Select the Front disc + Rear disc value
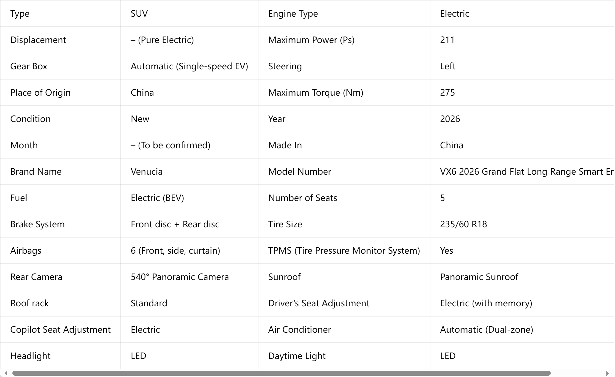This screenshot has width=615, height=377. (175, 224)
